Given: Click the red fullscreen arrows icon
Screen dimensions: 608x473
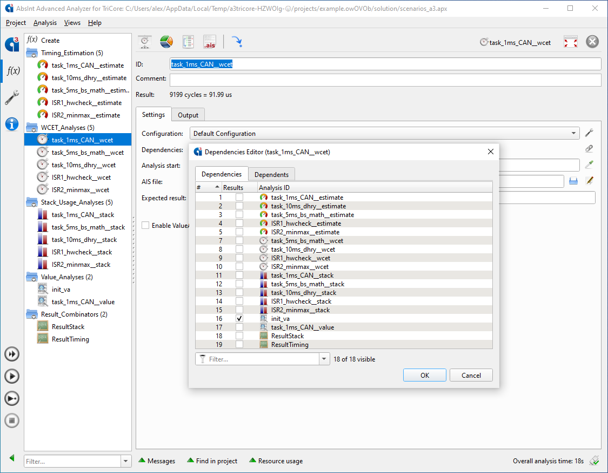Looking at the screenshot, I should pos(570,42).
